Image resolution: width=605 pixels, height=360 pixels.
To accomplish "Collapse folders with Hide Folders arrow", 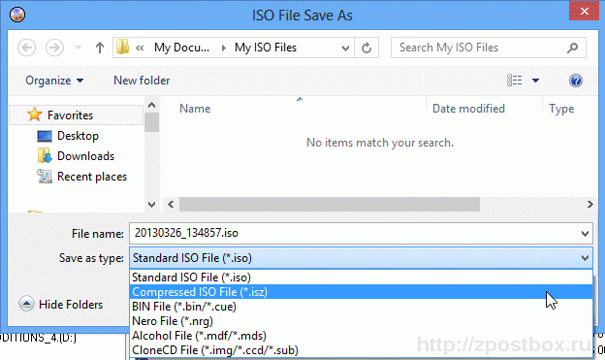I will pos(26,305).
